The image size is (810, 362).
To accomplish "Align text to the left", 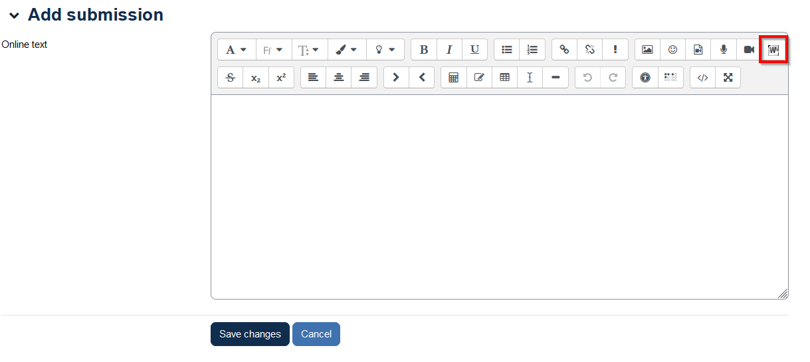I will click(314, 78).
